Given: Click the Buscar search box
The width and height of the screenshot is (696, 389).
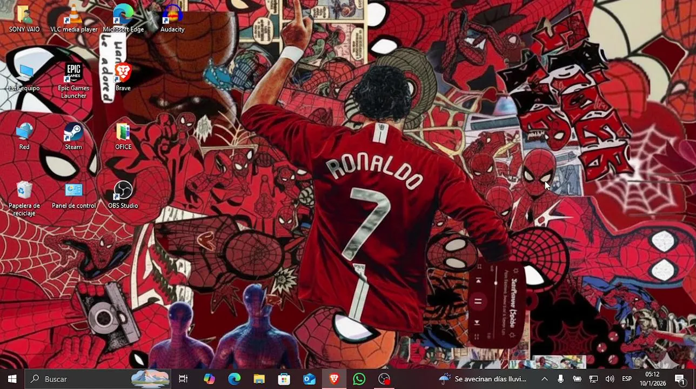Looking at the screenshot, I should click(98, 379).
